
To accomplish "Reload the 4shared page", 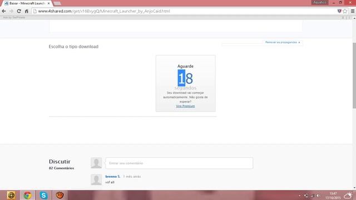I will [x=19, y=11].
